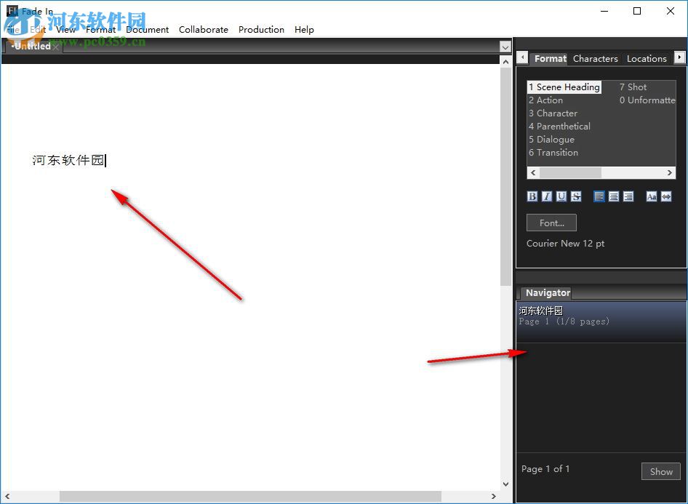Open the Production menu
688x504 pixels.
(x=261, y=30)
